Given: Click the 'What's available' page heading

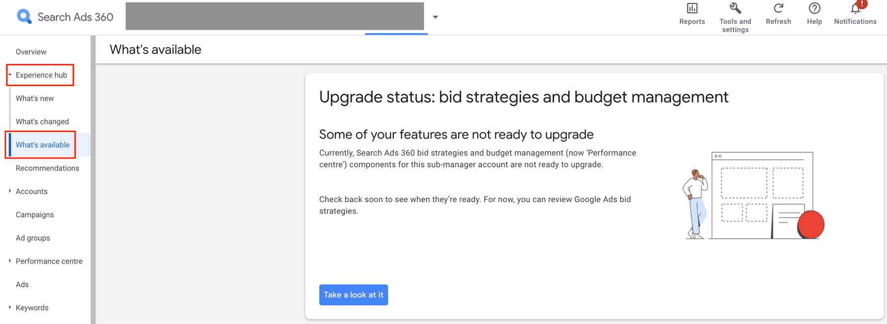Looking at the screenshot, I should click(x=155, y=50).
